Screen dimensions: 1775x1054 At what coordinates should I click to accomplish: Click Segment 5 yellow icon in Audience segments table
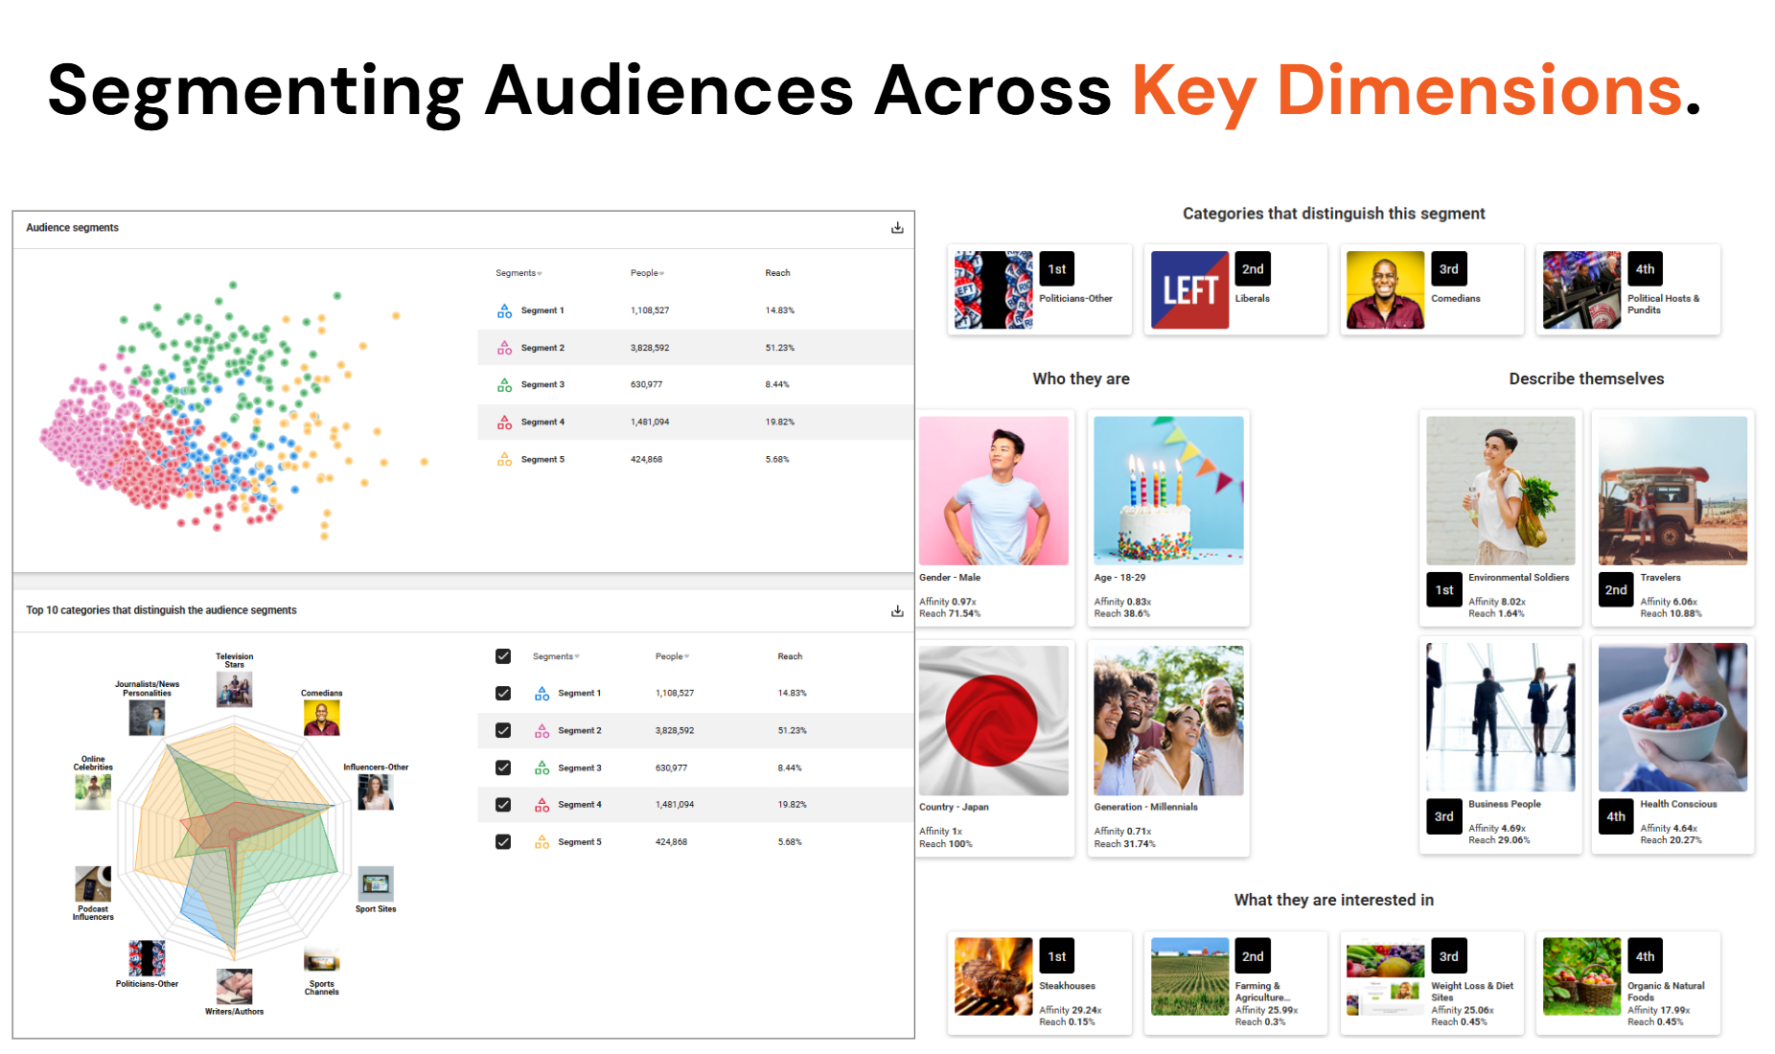pos(504,459)
